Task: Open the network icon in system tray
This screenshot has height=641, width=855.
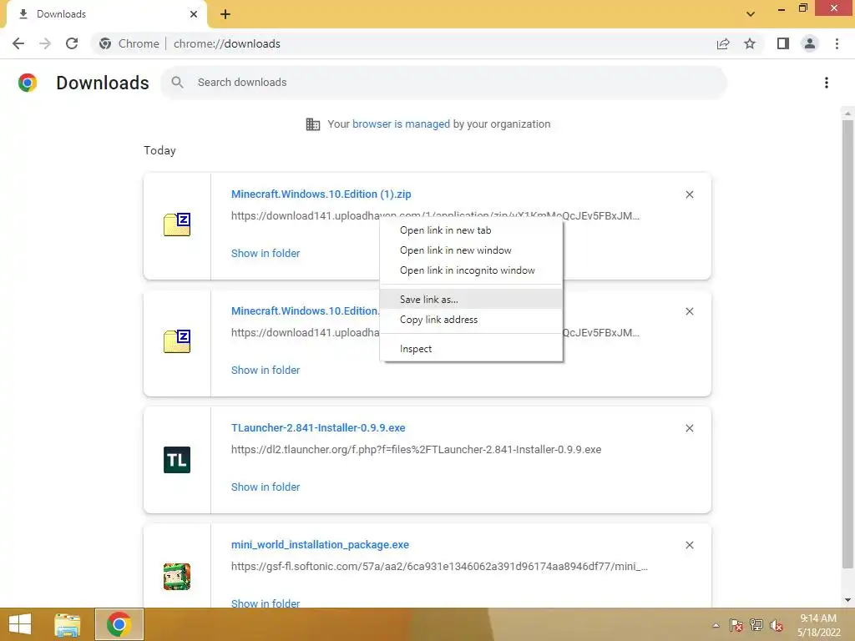Action: coord(756,625)
